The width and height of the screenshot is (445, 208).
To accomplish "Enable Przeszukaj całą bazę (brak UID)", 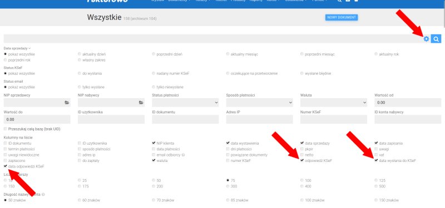I will (6, 129).
